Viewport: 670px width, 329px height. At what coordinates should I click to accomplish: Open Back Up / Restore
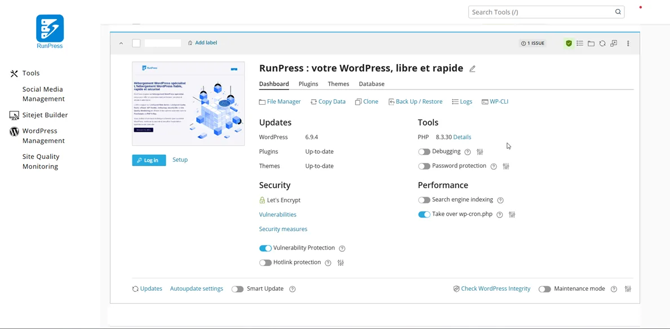pos(415,102)
